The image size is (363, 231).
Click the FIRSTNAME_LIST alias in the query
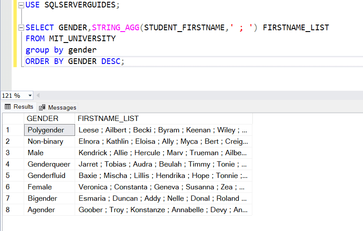pyautogui.click(x=296, y=28)
